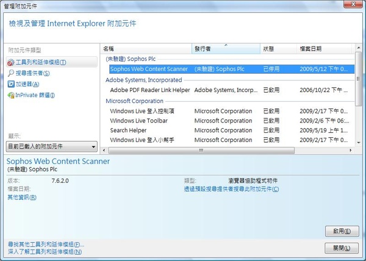Open the 目前已載入的附加元件 dropdown
The image size is (366, 261).
click(x=52, y=146)
